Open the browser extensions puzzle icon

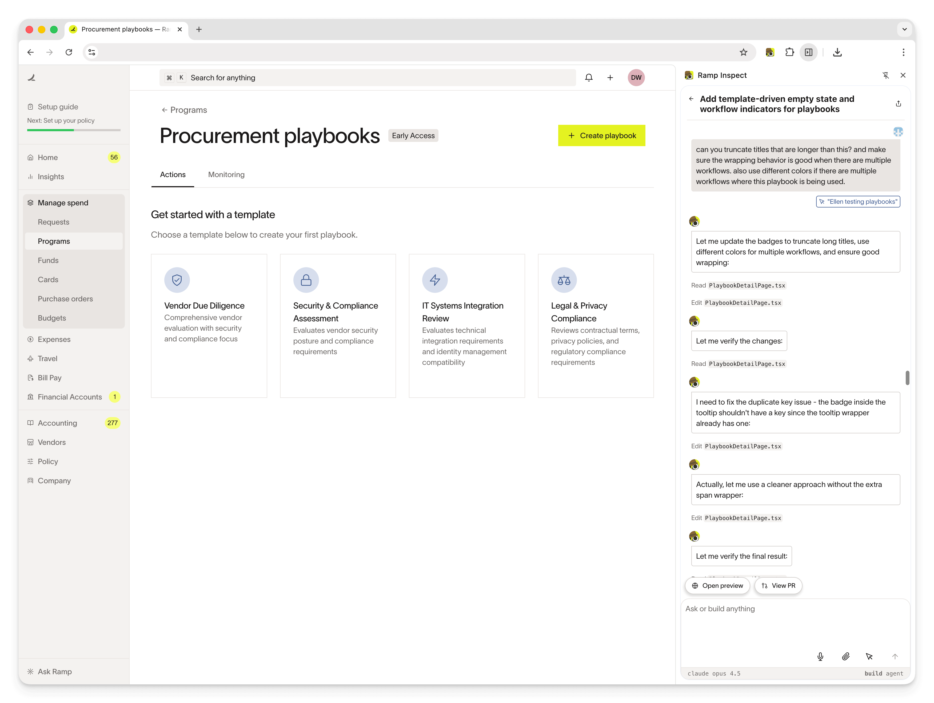789,52
